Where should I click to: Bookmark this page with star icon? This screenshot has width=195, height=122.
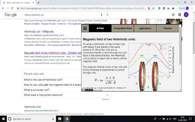coord(153,8)
